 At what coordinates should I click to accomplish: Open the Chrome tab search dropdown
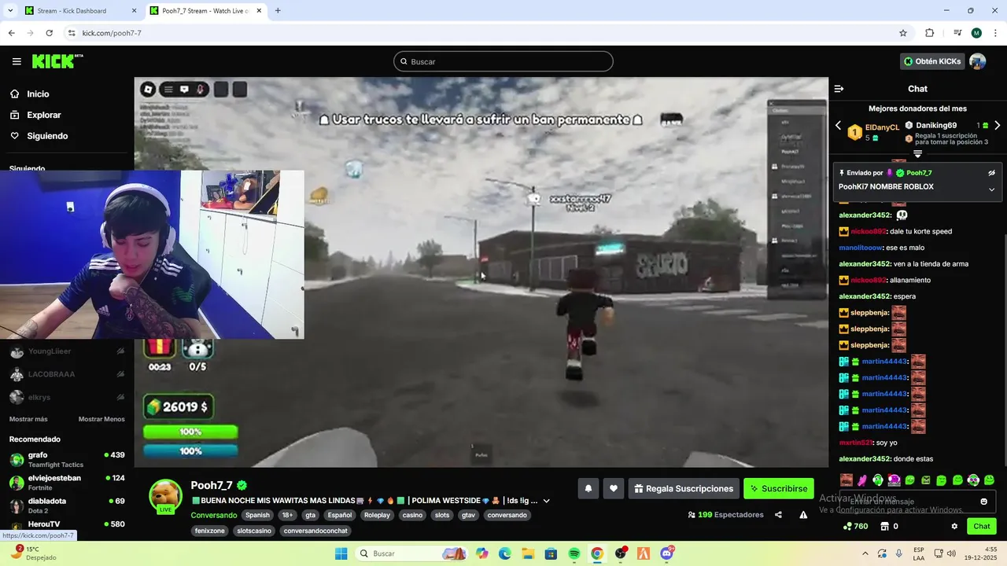pos(10,11)
